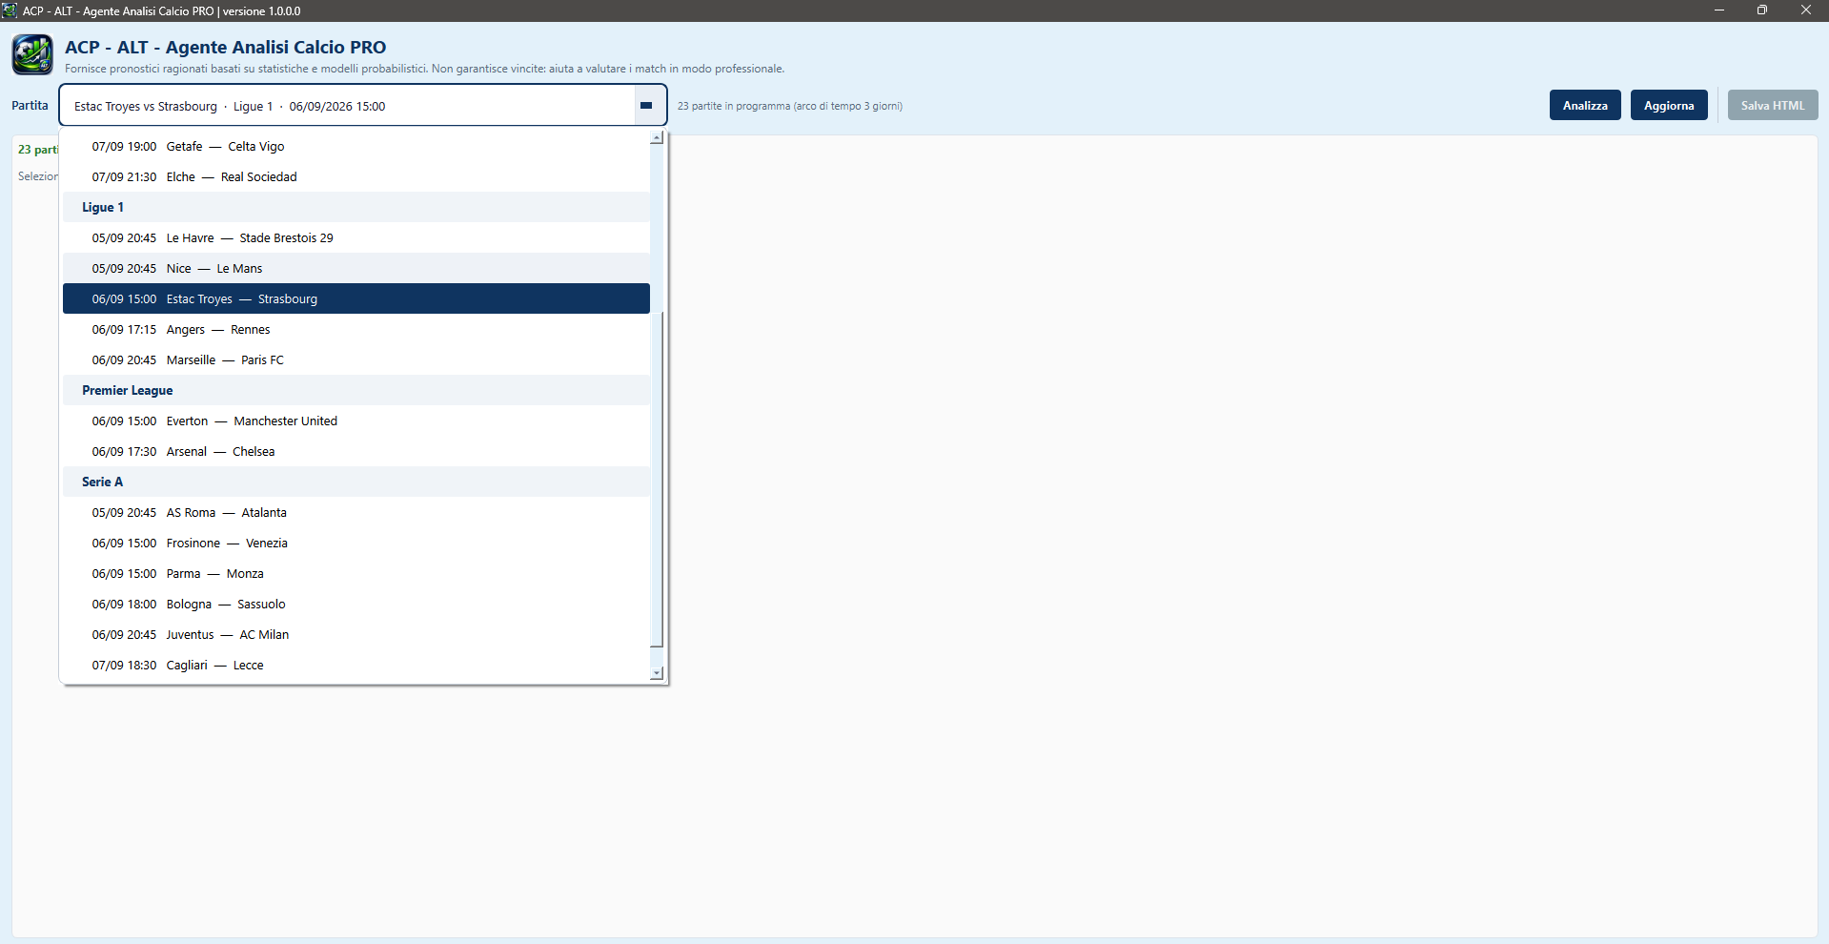Select the Juventus — AC Milan match
The image size is (1829, 944).
point(356,634)
